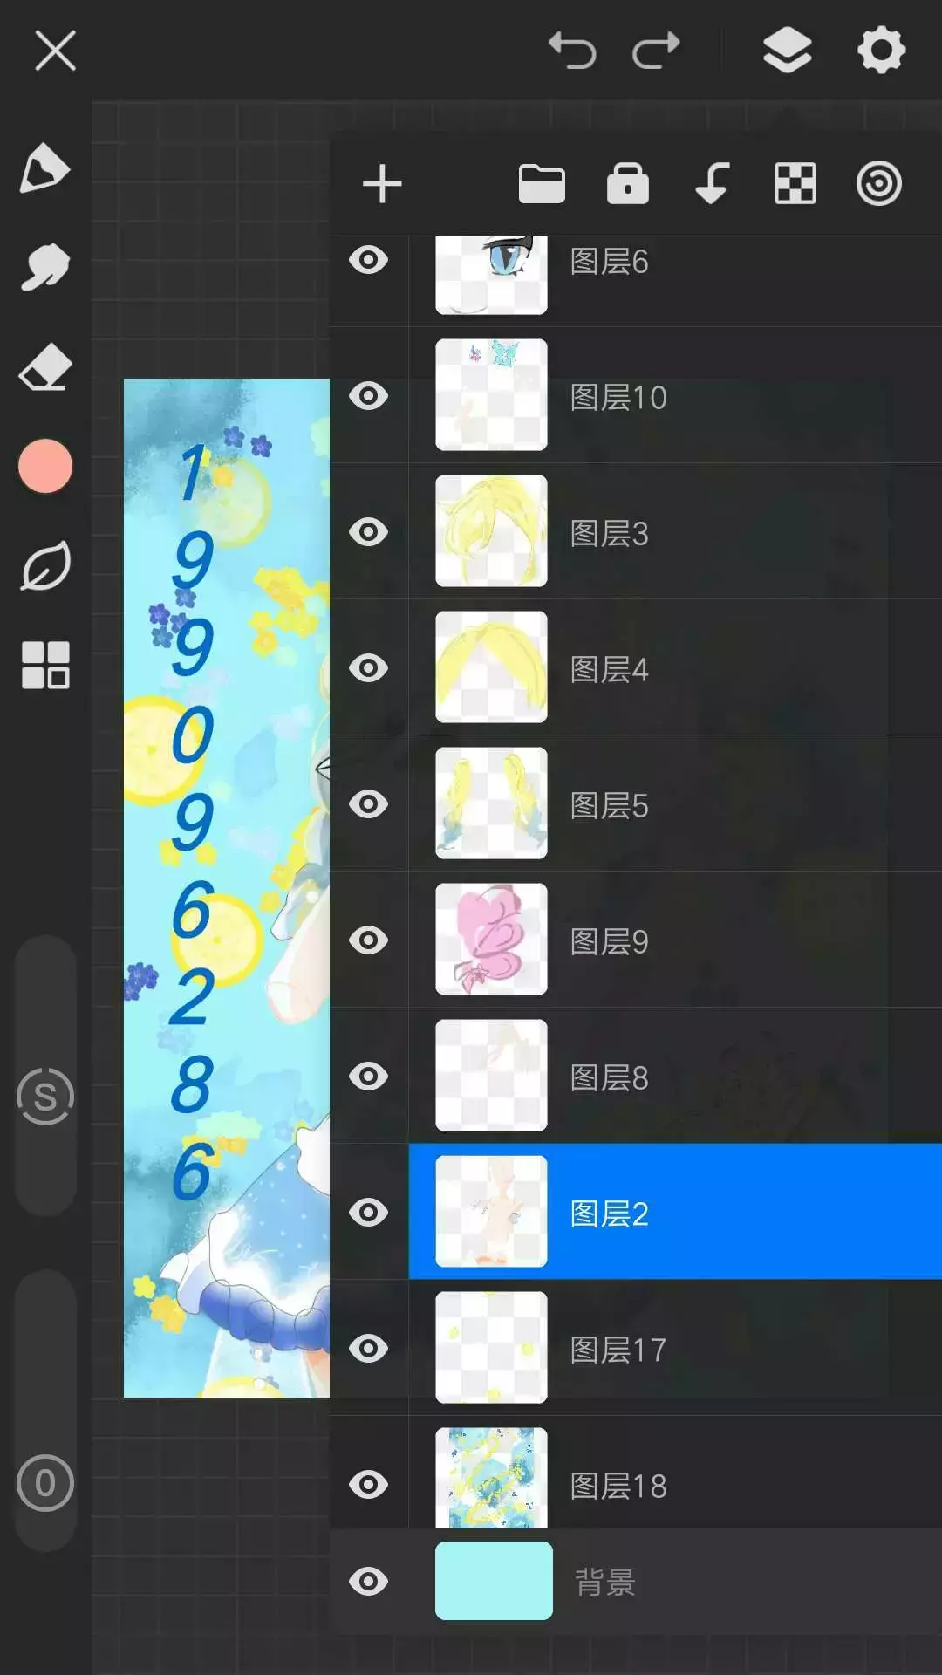Undo the last action

[572, 50]
